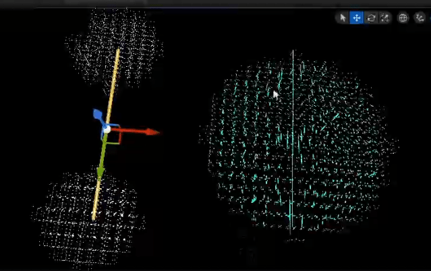This screenshot has height=271, width=431.
Task: Select the highlighted Translate move tool
Action: coord(356,18)
